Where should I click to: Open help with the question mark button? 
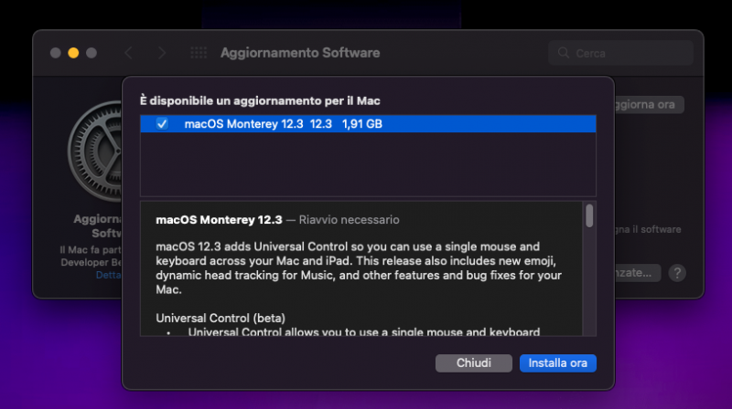click(677, 272)
